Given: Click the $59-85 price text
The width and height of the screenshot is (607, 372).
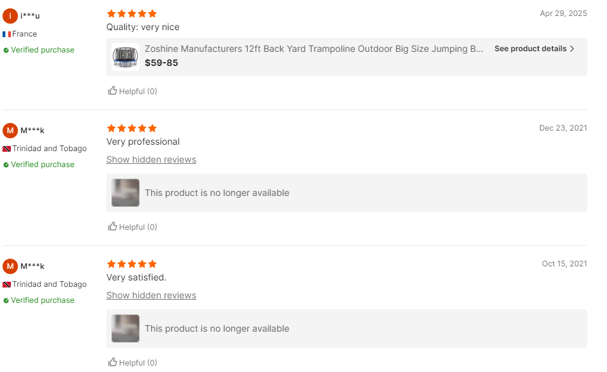Looking at the screenshot, I should click(x=161, y=63).
